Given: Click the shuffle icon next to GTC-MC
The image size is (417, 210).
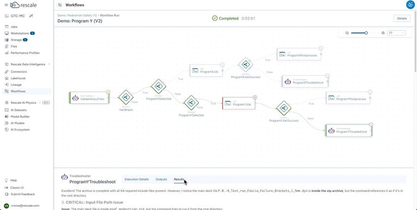Looking at the screenshot, I should (x=31, y=16).
